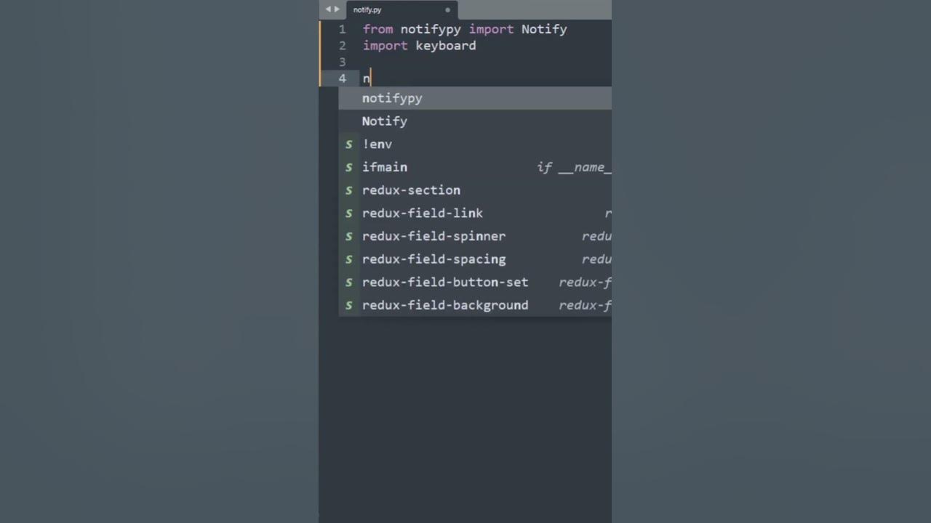This screenshot has height=523, width=931.
Task: Click the snippet icon beside redux-field-link
Action: pos(349,214)
